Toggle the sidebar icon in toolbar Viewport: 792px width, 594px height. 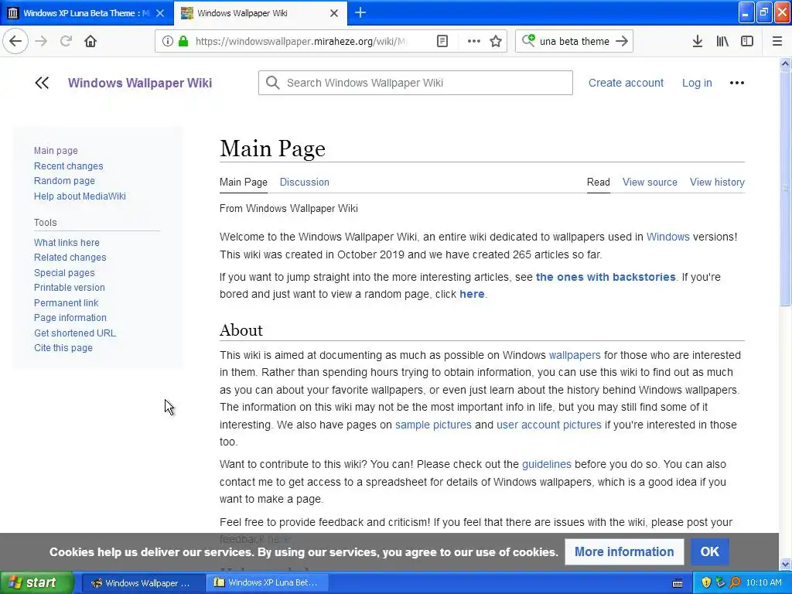(x=747, y=42)
